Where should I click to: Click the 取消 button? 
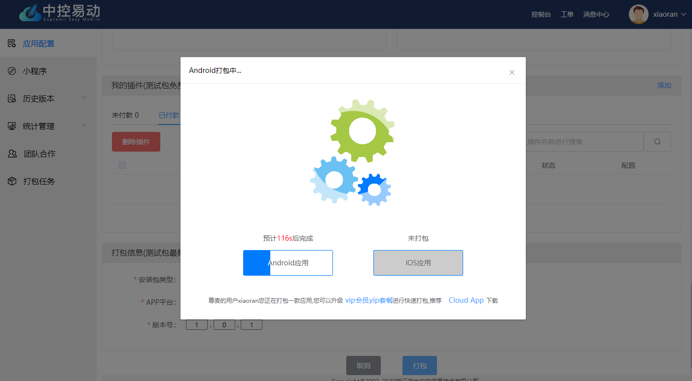pyautogui.click(x=364, y=366)
